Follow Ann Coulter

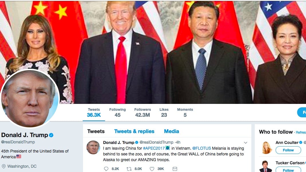tap(288, 150)
